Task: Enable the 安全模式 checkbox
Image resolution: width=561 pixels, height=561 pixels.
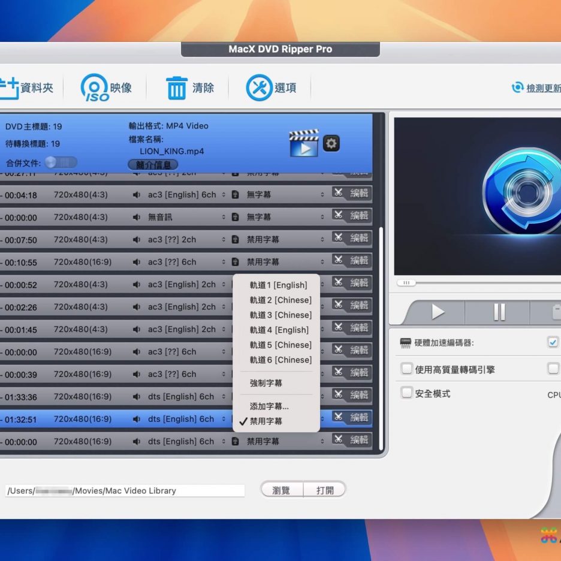Action: [x=407, y=393]
